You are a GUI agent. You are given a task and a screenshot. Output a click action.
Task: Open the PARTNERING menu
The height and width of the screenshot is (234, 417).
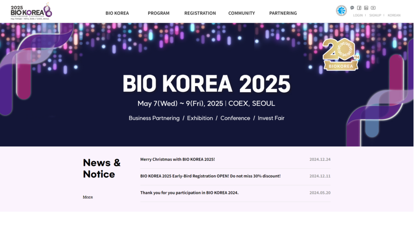coord(283,13)
